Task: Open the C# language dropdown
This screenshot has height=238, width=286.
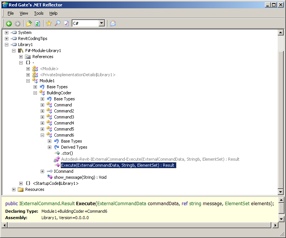Action: (101, 23)
